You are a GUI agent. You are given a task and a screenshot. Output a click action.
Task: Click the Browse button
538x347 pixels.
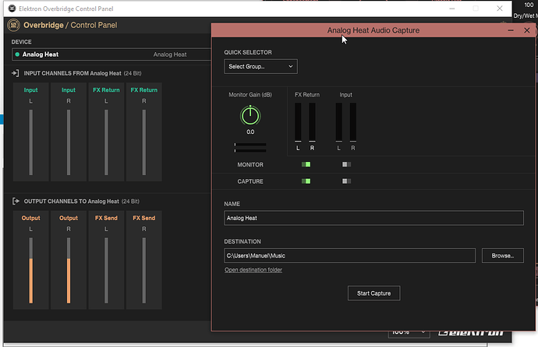[x=503, y=256]
